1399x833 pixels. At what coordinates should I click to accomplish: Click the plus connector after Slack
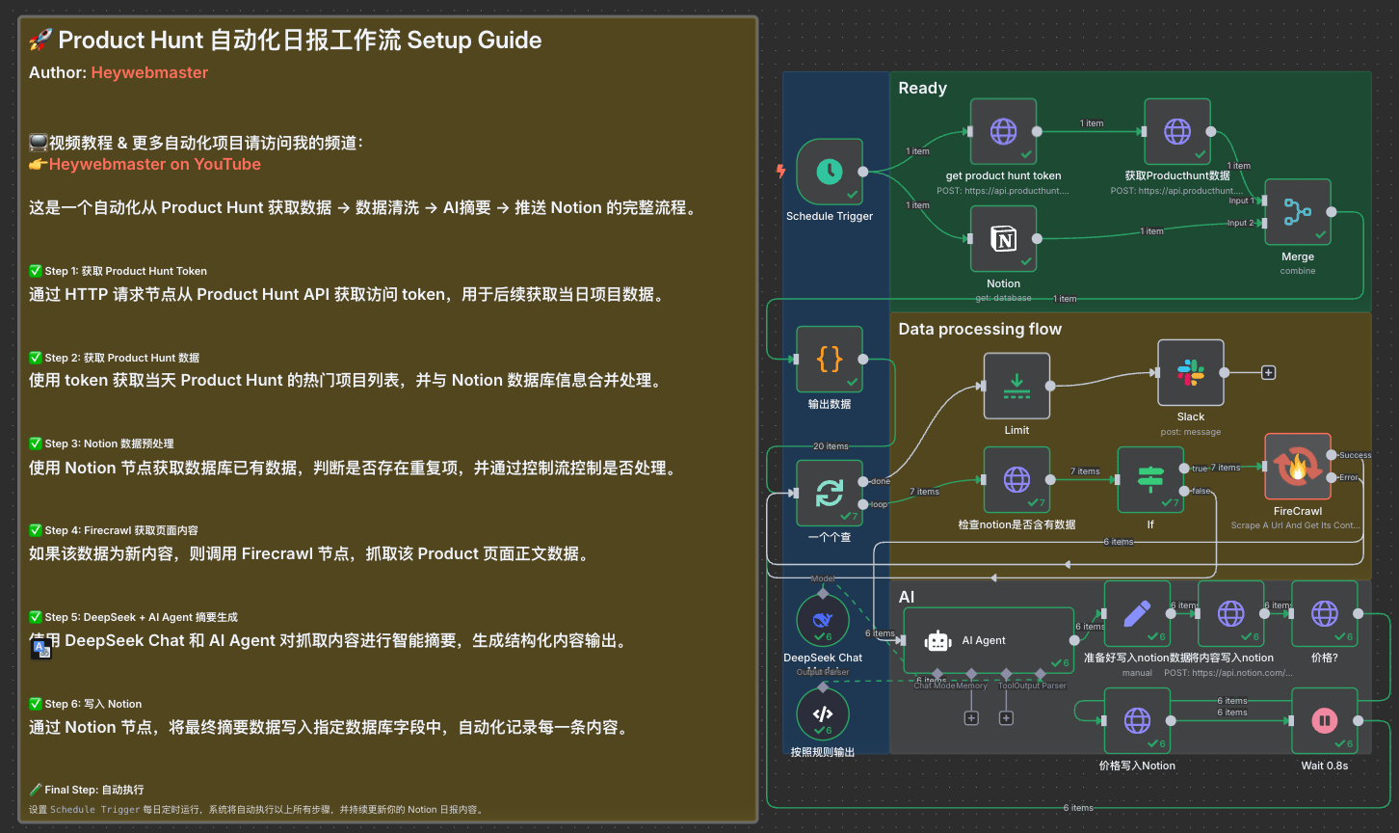click(x=1269, y=371)
